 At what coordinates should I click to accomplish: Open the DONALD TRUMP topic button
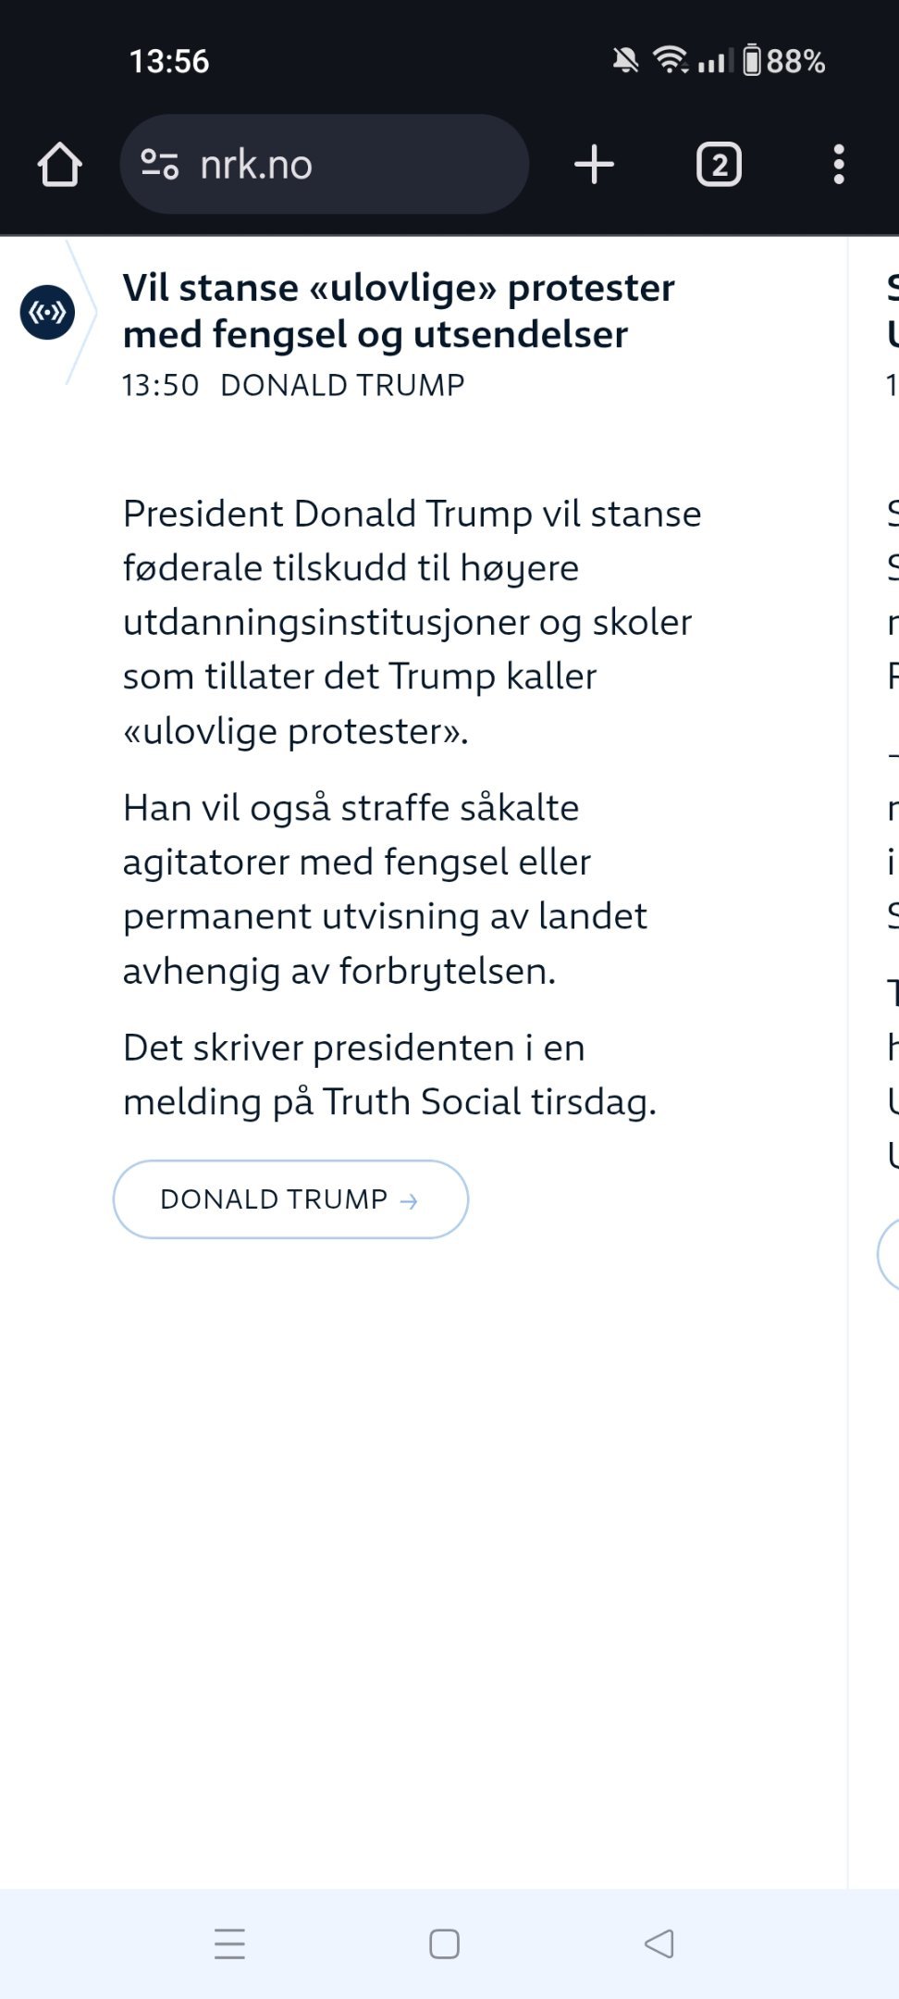pos(290,1199)
